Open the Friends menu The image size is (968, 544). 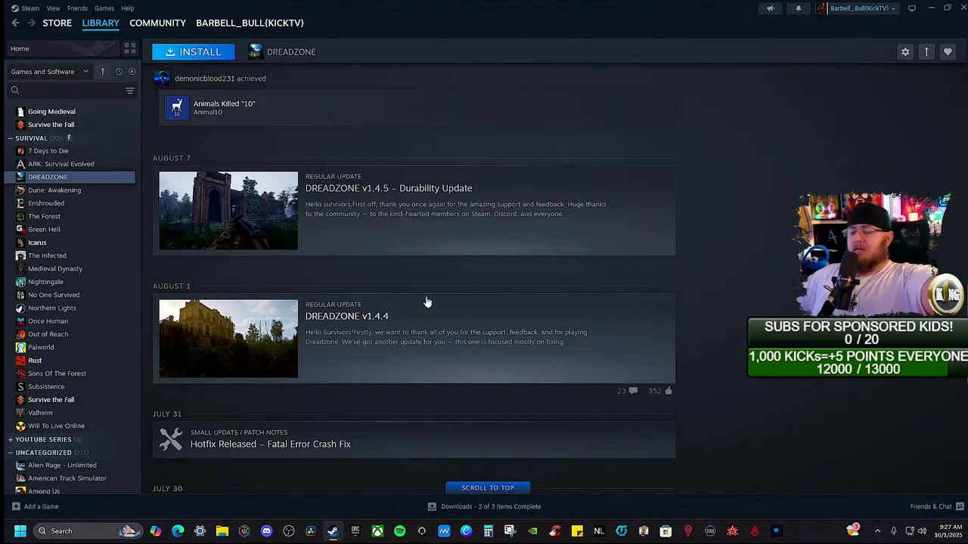tap(77, 8)
